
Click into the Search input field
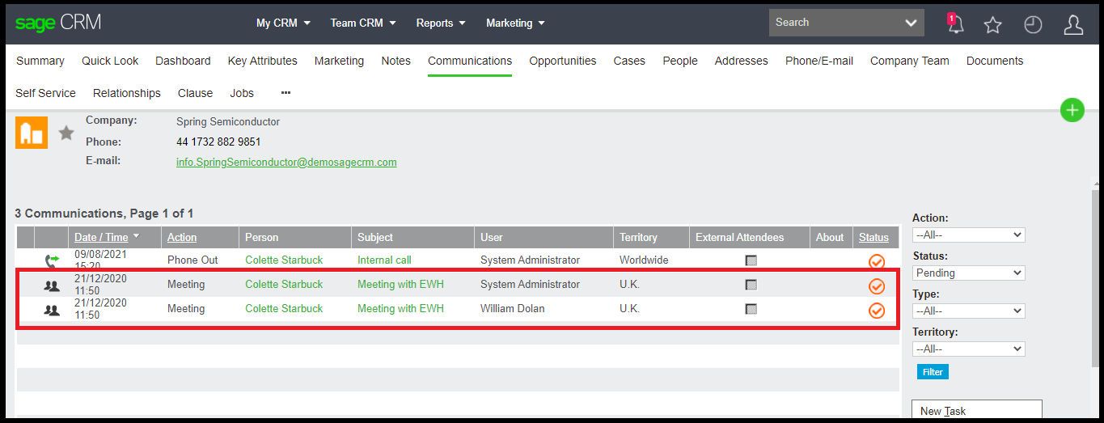coord(833,23)
